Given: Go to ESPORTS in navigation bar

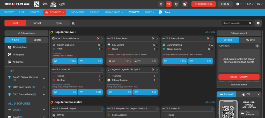Looking at the screenshot, I should click(134, 12).
